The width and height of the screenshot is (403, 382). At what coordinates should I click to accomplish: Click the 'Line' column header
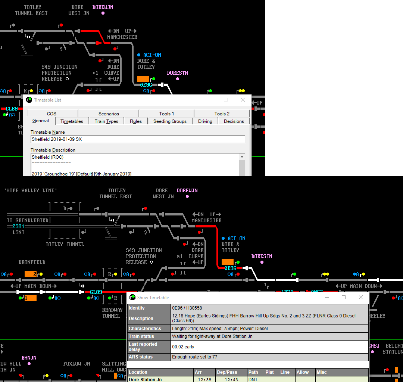tap(287, 372)
